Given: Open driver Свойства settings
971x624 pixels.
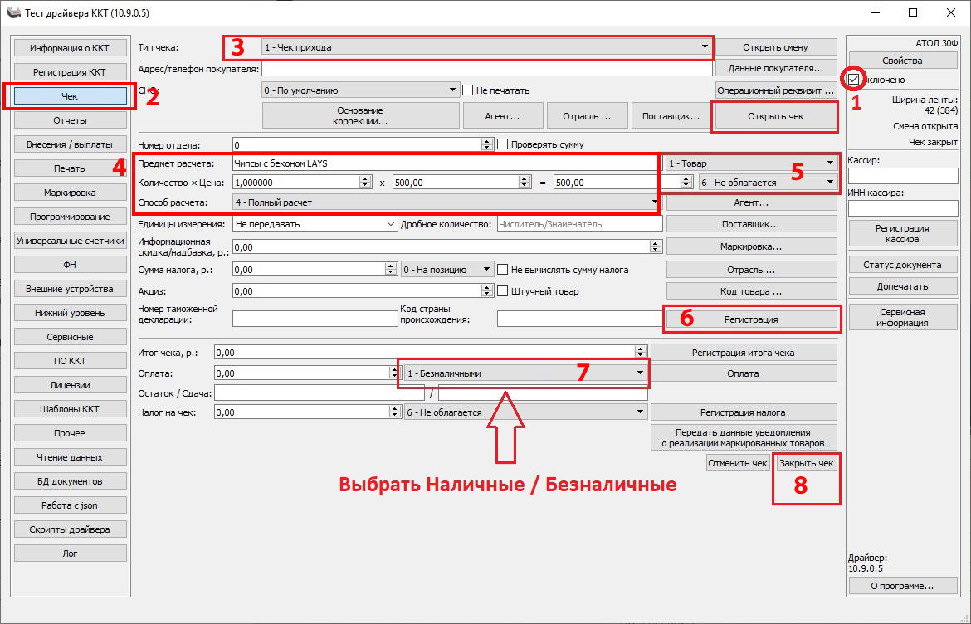Looking at the screenshot, I should click(x=902, y=61).
